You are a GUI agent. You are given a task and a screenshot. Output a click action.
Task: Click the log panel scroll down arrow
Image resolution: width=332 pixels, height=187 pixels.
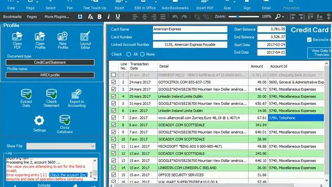tap(94, 179)
